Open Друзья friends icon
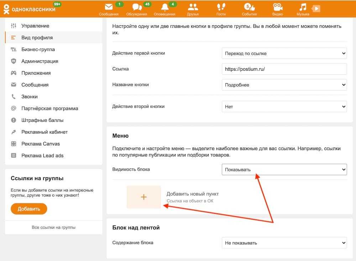The width and height of the screenshot is (356, 261). pos(193,7)
